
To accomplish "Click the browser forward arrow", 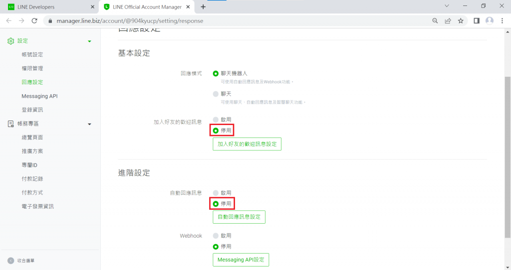I will [21, 21].
